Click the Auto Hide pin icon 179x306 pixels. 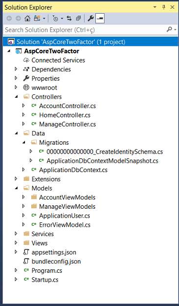[x=164, y=7]
